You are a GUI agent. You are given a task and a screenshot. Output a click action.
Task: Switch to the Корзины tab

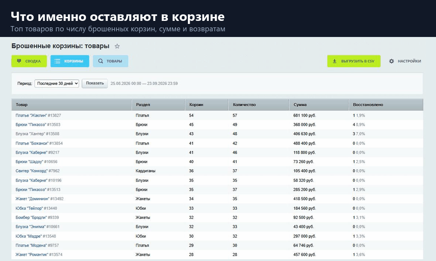pos(70,61)
